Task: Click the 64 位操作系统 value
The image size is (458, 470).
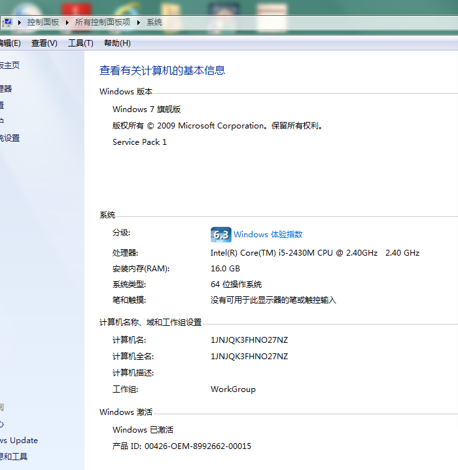Action: pyautogui.click(x=236, y=284)
